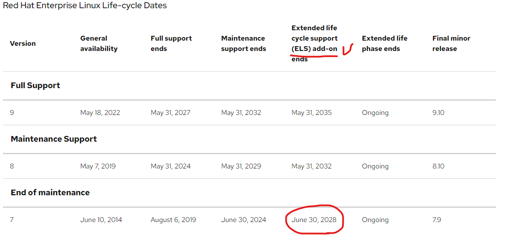Click Maintenance support ends column header
Viewport: 525px width, 235px height.
243,44
